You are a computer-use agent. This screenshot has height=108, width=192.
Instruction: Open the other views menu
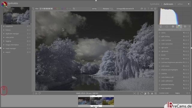coord(180,4)
